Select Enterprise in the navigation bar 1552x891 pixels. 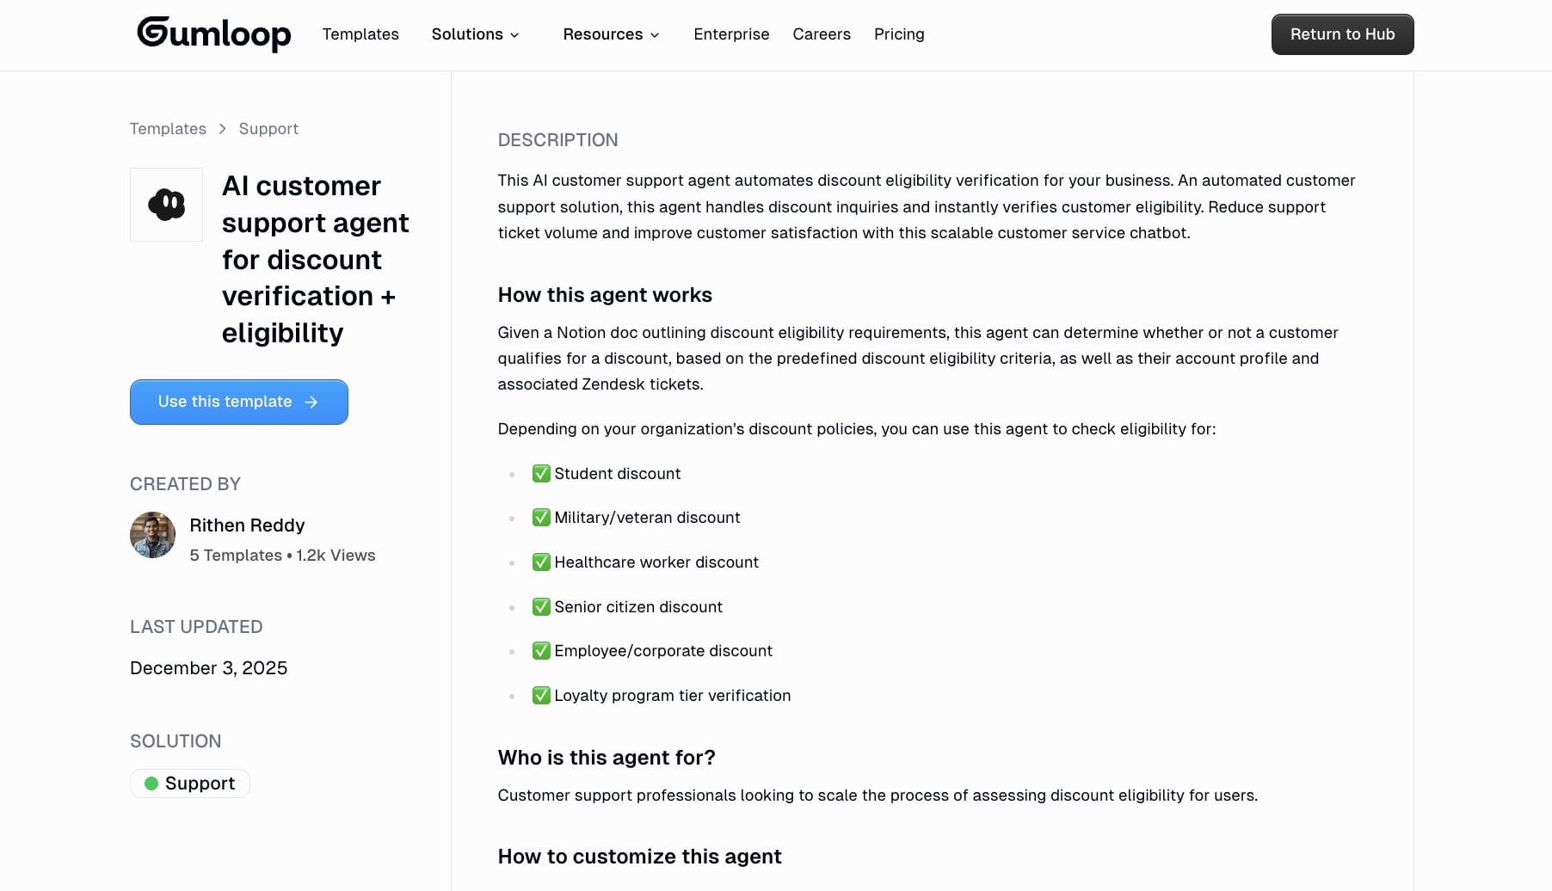[x=731, y=34]
